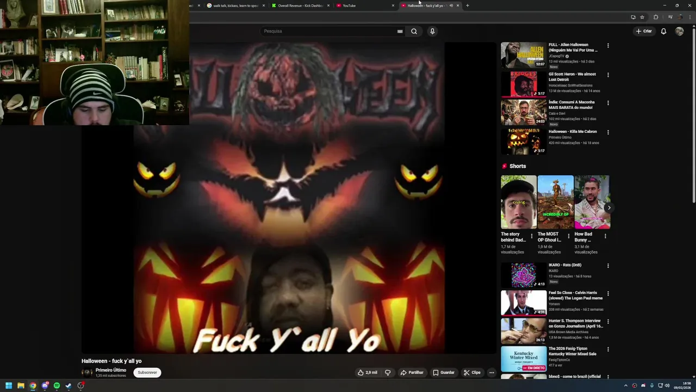This screenshot has height=392, width=696.
Task: Open Kentucky Winter Mixed live thumbnail
Action: [524, 359]
